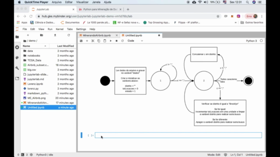
Task: Click the Python 3 kernel name
Action: (251, 41)
